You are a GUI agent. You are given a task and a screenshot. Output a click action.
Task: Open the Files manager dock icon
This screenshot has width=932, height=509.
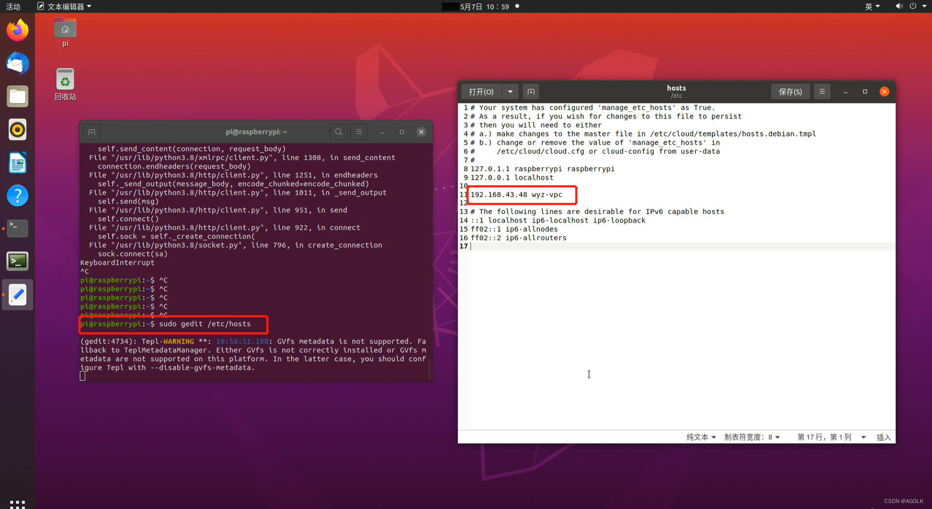tap(17, 96)
